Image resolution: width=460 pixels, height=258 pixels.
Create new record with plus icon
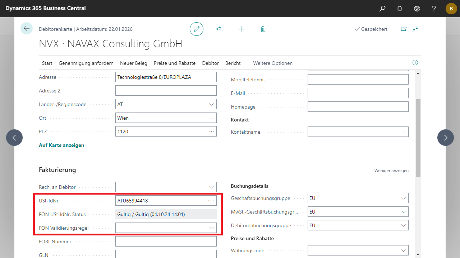[241, 29]
